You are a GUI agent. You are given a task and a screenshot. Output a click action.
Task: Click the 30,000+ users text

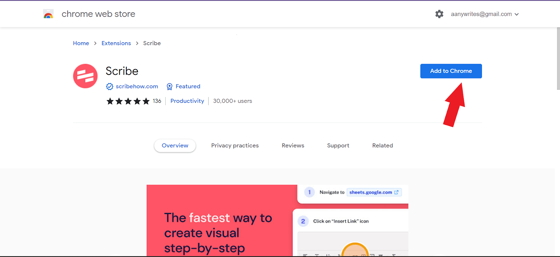tap(232, 101)
